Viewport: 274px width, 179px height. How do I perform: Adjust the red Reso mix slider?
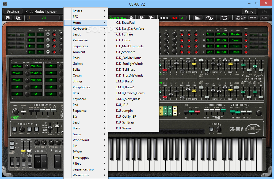tap(197, 111)
